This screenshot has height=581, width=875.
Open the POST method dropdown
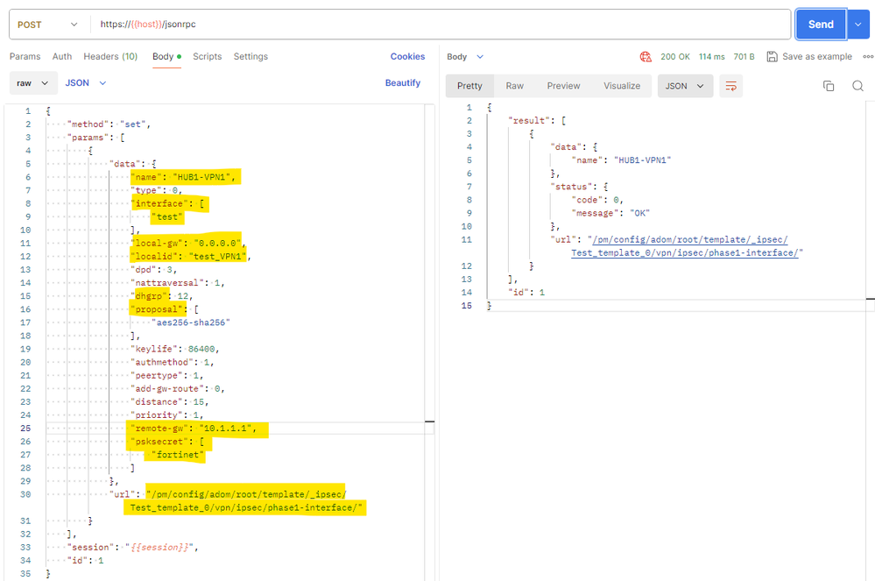coord(49,25)
